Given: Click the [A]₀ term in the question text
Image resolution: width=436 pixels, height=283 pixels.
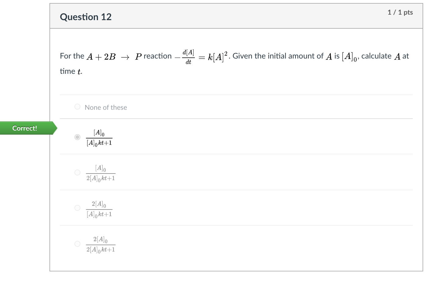Looking at the screenshot, I should 348,56.
